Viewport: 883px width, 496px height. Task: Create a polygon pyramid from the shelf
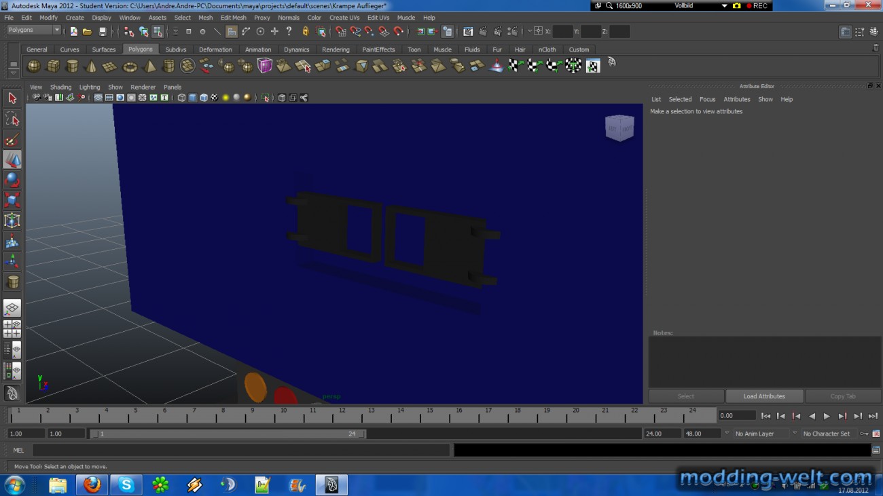tap(149, 66)
